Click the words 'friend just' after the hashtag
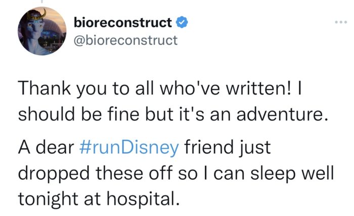 click(228, 148)
